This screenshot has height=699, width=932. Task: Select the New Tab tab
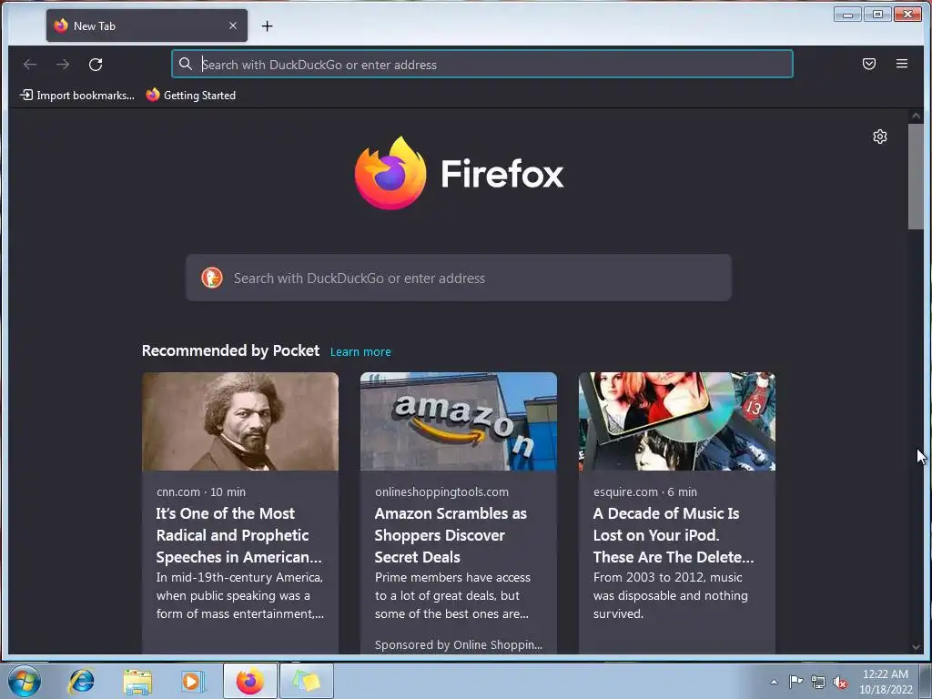coord(147,25)
